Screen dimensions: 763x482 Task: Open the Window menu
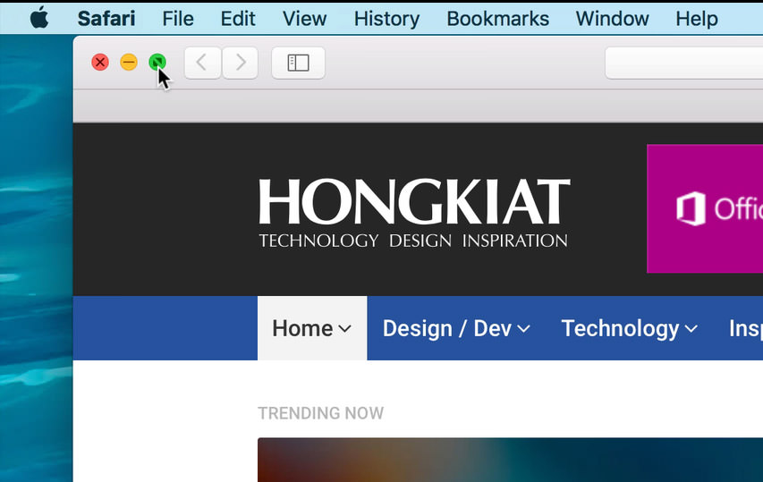(612, 19)
